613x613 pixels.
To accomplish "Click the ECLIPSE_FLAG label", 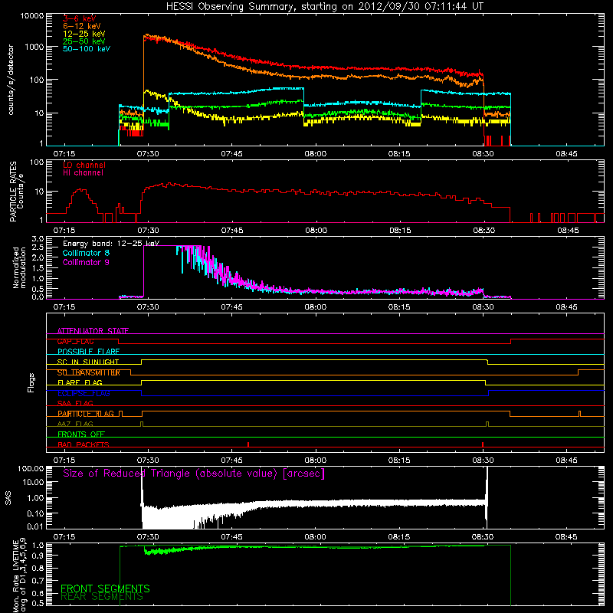I will pyautogui.click(x=84, y=393).
